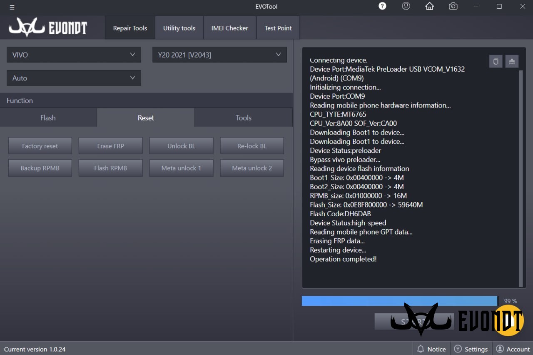
Task: Click the 'CPU_TYTE:MT6765' log line
Action: click(338, 114)
